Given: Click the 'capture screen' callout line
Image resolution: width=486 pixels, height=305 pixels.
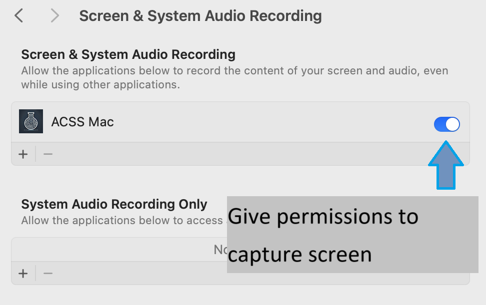Looking at the screenshot, I should 299,255.
